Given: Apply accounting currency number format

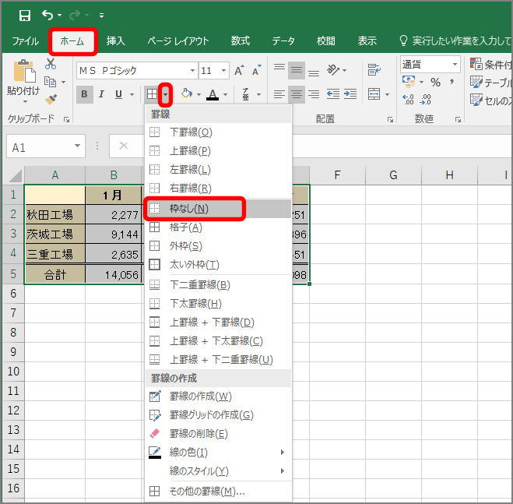Looking at the screenshot, I should [x=409, y=82].
